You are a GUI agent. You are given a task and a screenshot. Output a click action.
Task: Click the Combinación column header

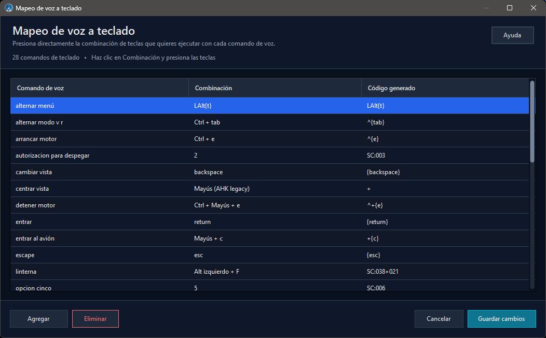coord(275,88)
